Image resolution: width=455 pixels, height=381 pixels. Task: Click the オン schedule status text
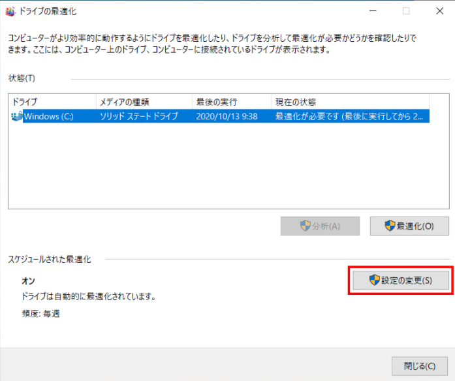29,281
